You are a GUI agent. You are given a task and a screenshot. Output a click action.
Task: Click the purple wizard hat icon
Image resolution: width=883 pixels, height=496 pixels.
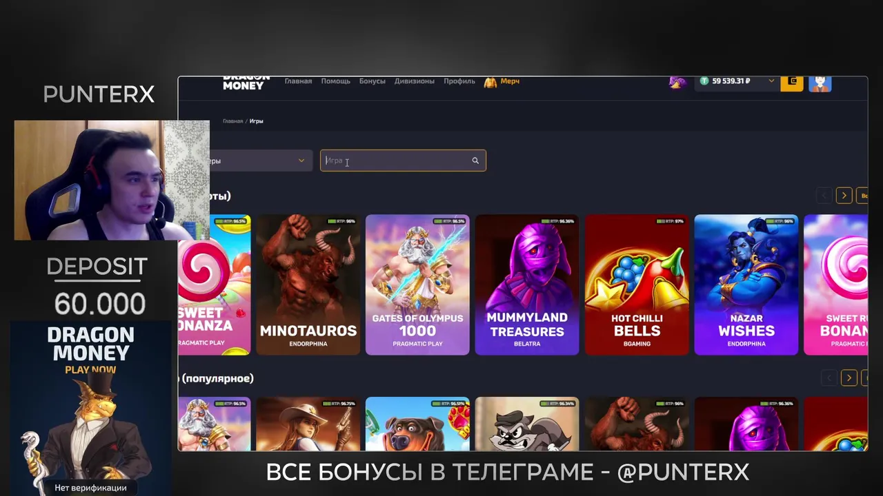pos(677,82)
